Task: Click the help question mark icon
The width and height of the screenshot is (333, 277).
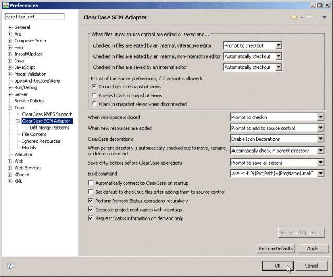Action: click(x=10, y=266)
